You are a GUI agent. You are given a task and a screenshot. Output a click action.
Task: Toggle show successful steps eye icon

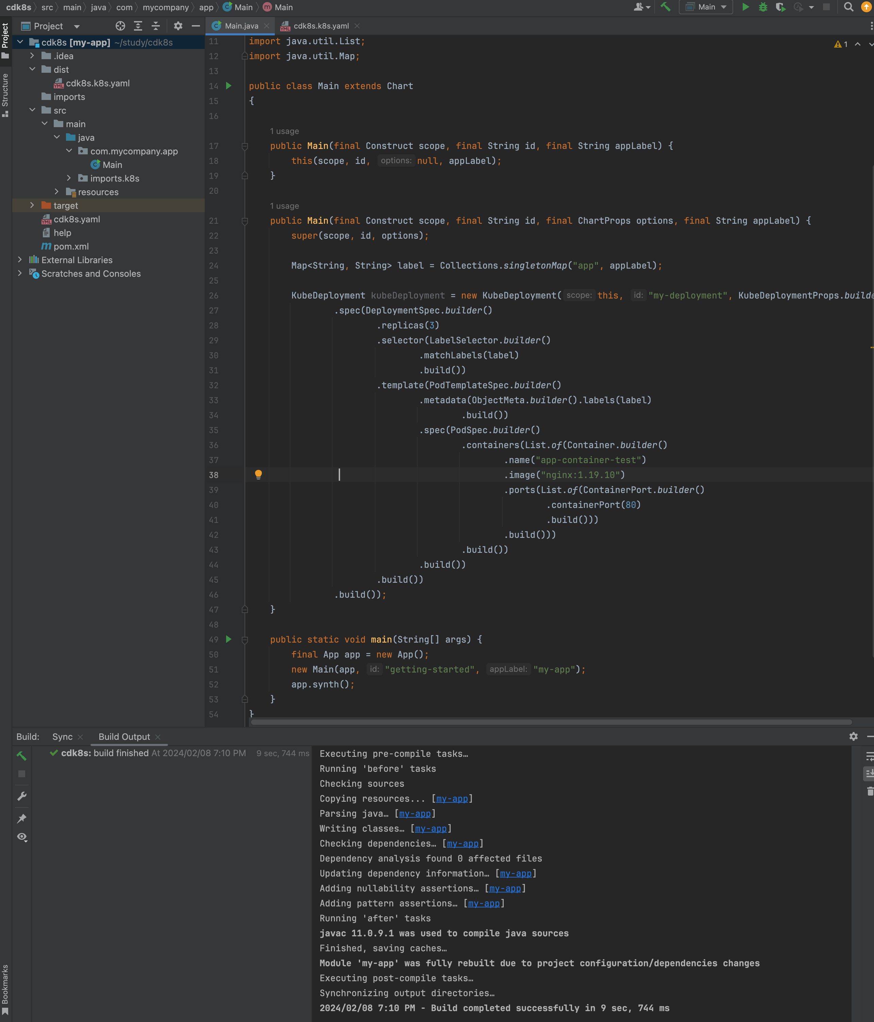22,837
